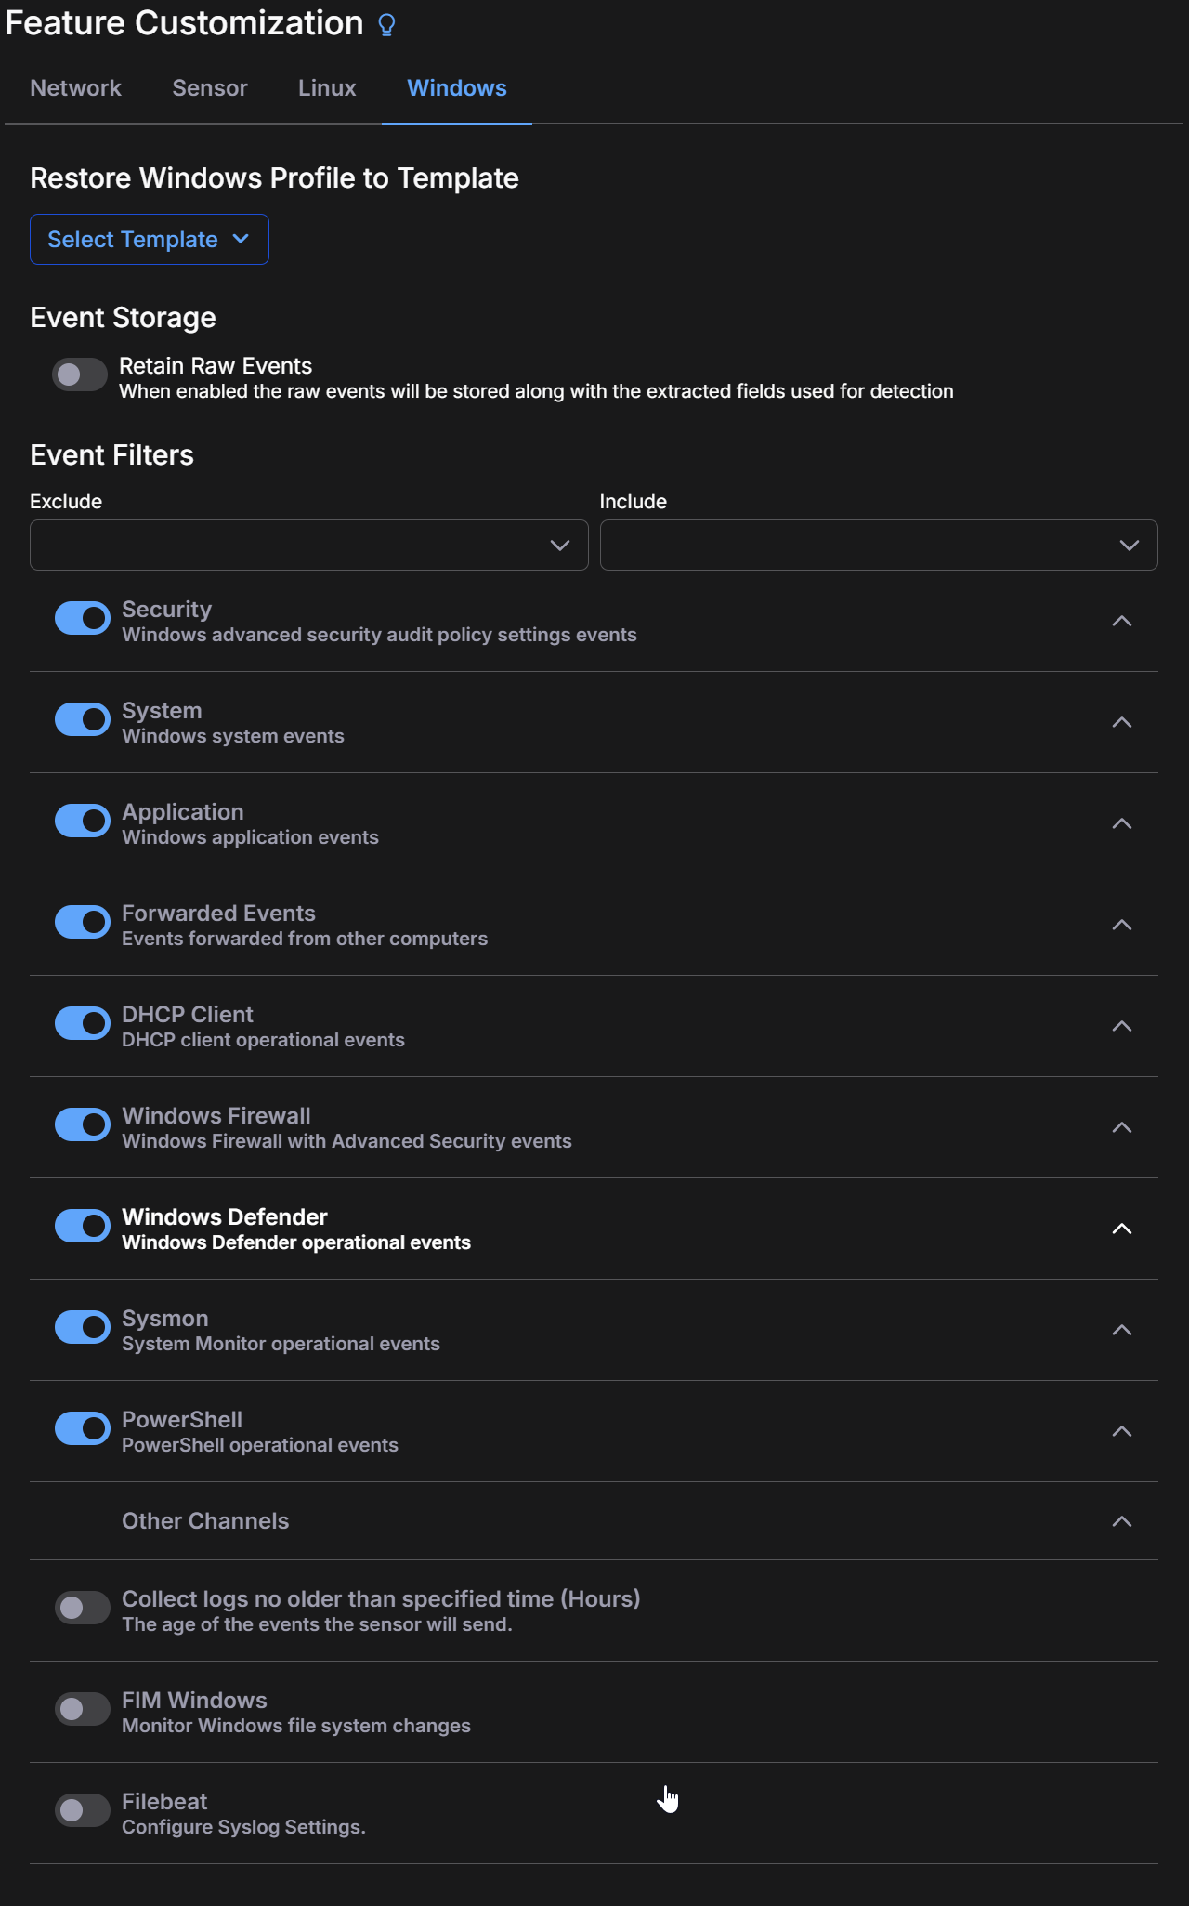
Task: Collapse the System events chevron
Action: [1122, 723]
